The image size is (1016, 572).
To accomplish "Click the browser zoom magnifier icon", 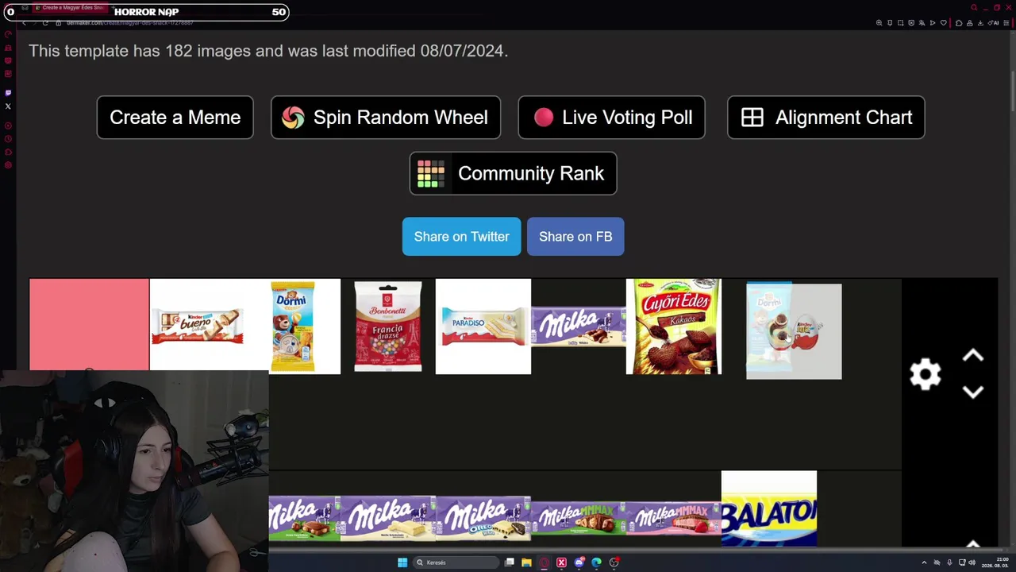I will [x=879, y=23].
